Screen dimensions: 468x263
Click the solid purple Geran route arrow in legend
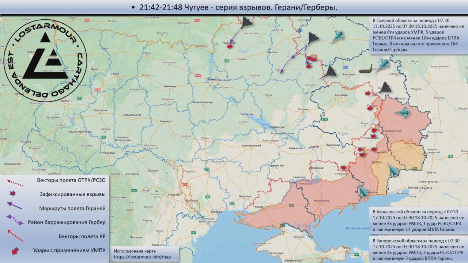coord(15,206)
